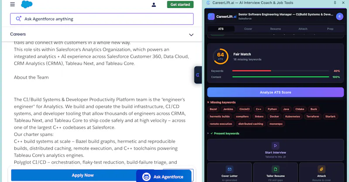Click the Salesforce cloud logo
Image resolution: width=349 pixels, height=182 pixels.
click(x=27, y=4)
